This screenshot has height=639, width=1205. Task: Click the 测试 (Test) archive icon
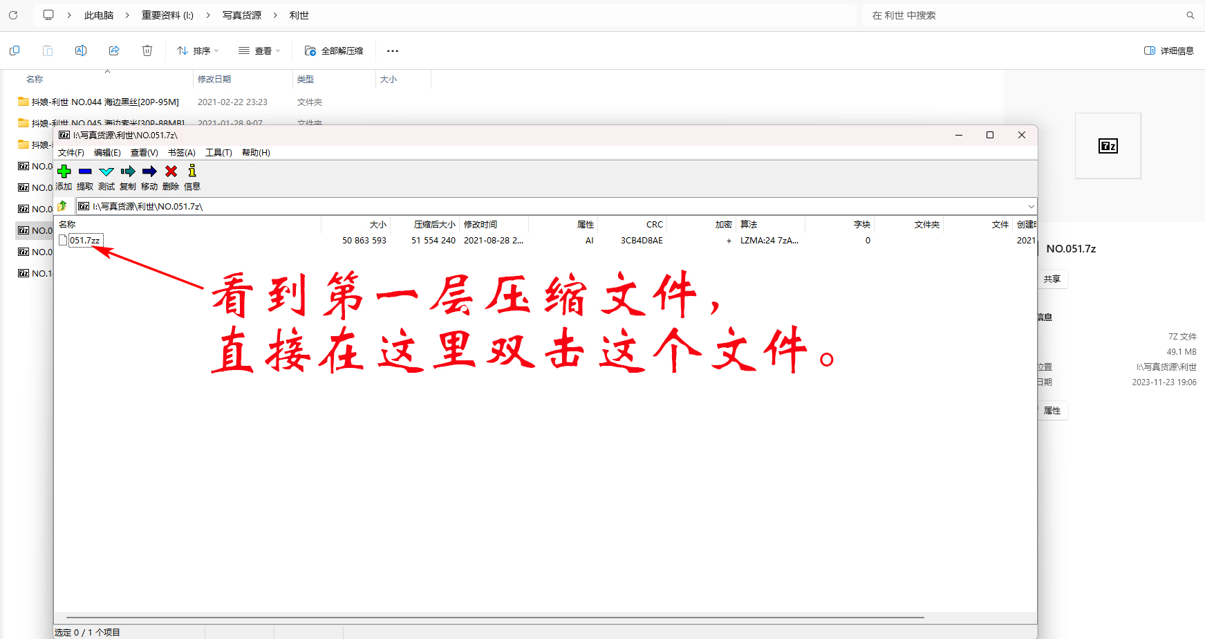(106, 172)
